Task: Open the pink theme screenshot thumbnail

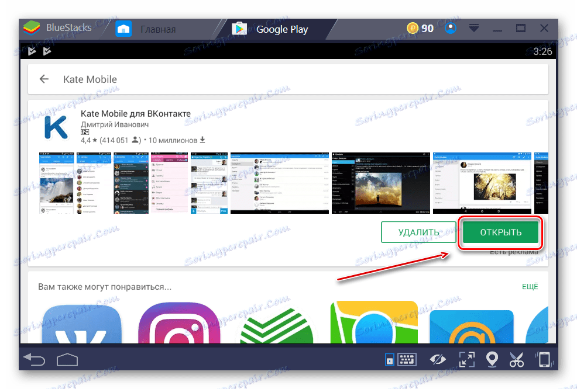Action: [x=169, y=183]
